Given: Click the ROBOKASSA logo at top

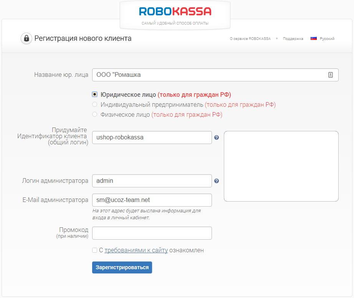Looking at the screenshot, I should pyautogui.click(x=175, y=12).
